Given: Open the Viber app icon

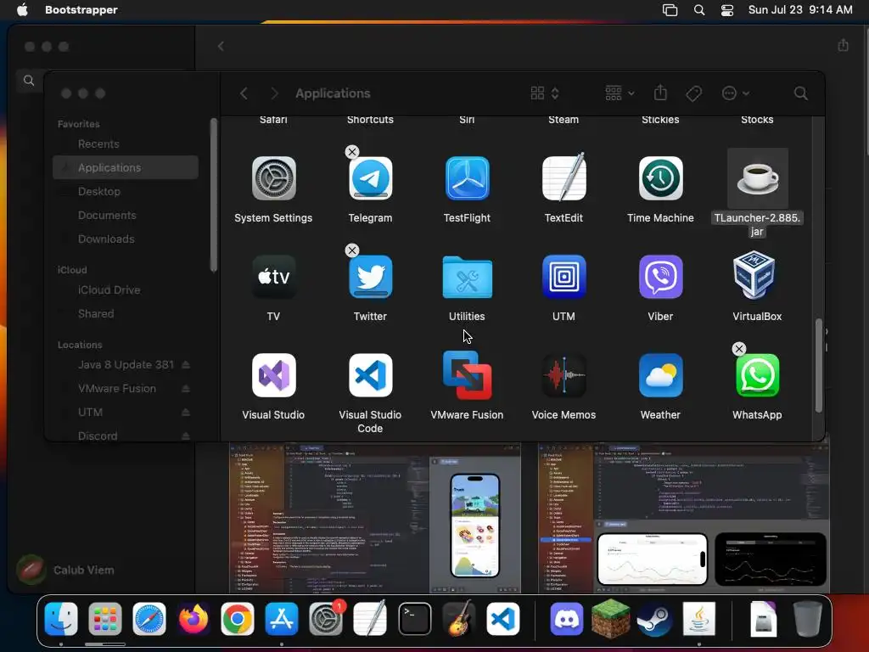Looking at the screenshot, I should coord(660,276).
